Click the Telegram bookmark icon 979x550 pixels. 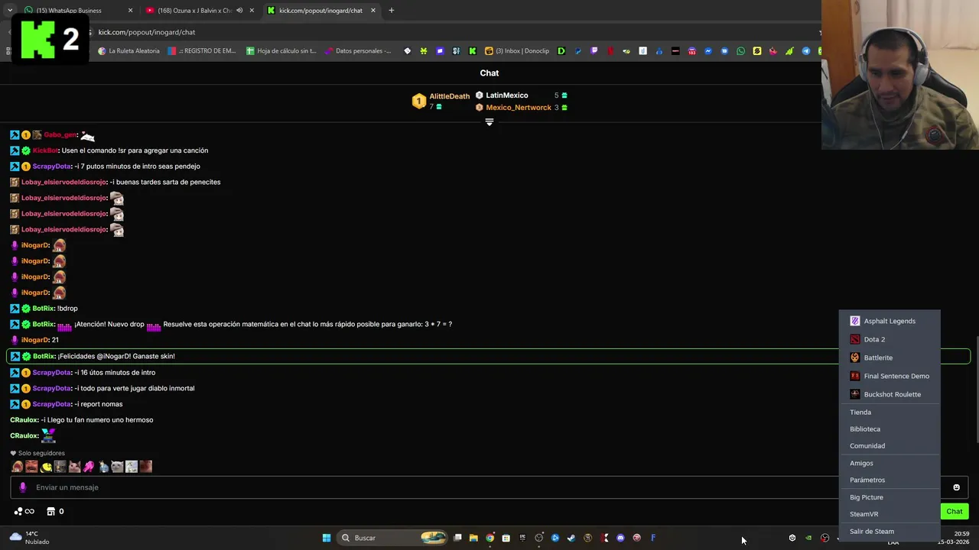click(805, 51)
